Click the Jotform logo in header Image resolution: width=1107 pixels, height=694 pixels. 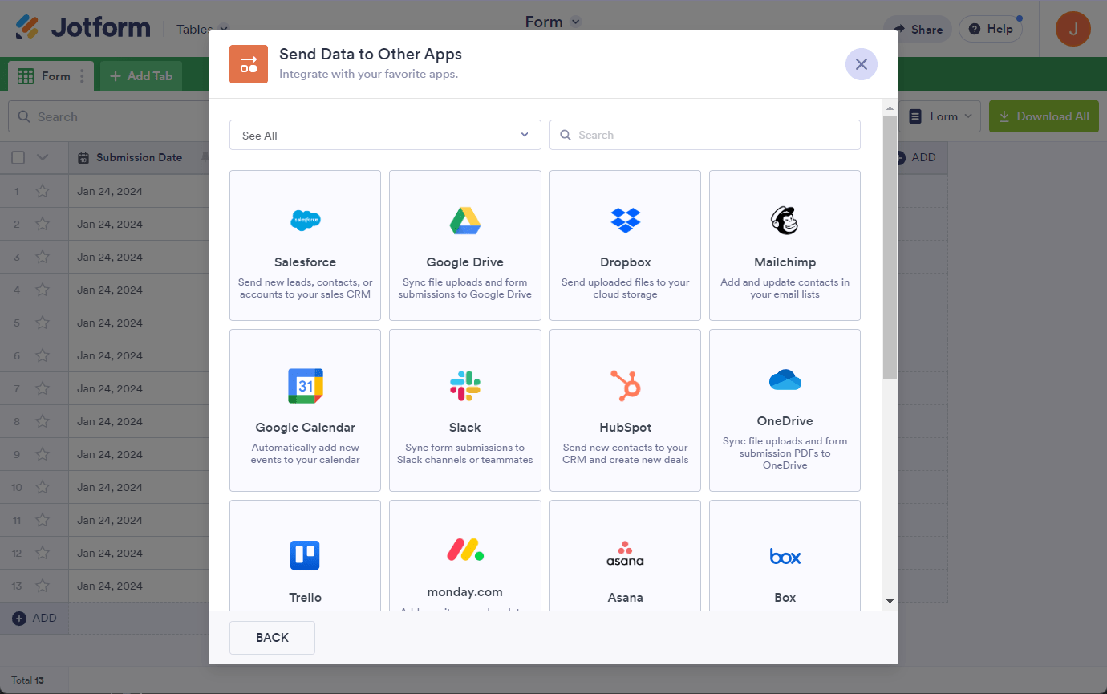(83, 28)
